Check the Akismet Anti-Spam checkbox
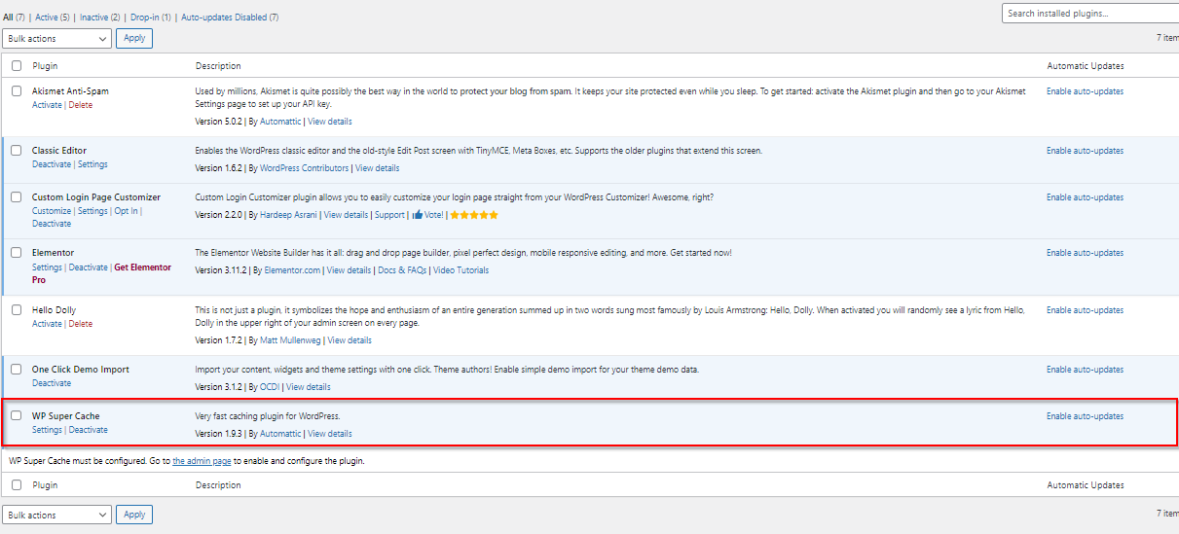Screen dimensions: 1179x534 tap(17, 90)
